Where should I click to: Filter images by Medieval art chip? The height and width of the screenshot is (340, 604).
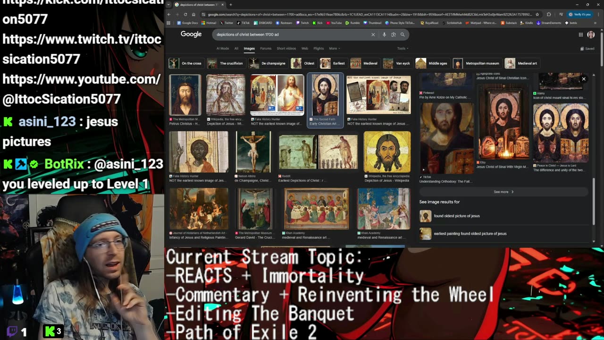[522, 63]
